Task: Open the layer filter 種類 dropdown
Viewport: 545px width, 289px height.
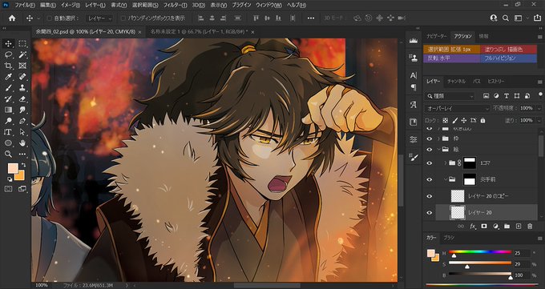Action: coord(450,96)
